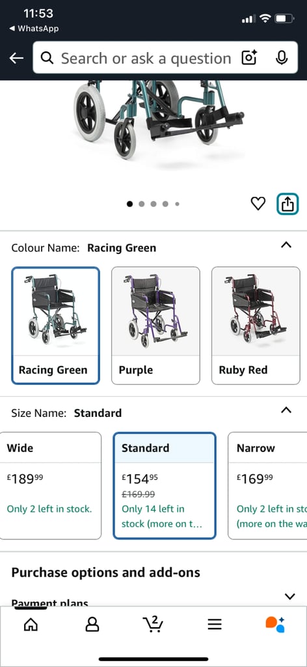Open the hamburger menu tab
The width and height of the screenshot is (307, 667).
click(215, 624)
